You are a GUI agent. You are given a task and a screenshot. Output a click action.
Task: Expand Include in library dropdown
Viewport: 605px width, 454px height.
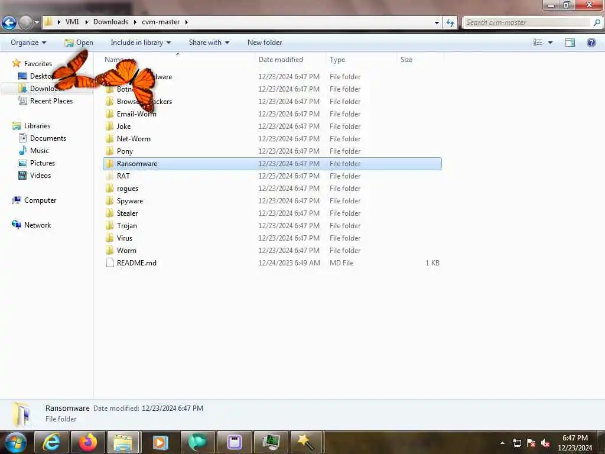(141, 43)
